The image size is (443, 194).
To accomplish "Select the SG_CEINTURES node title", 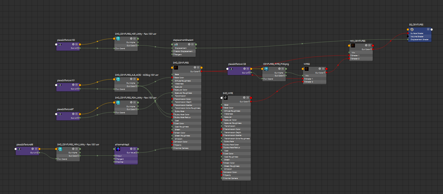I will (416, 24).
